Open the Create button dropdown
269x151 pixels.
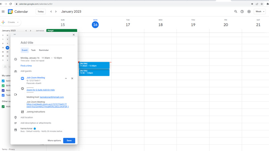18,22
